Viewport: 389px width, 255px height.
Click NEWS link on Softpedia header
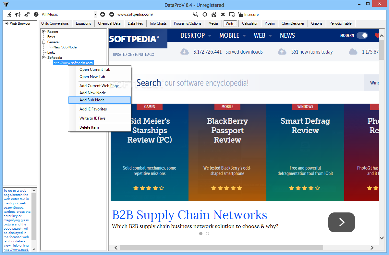point(287,35)
